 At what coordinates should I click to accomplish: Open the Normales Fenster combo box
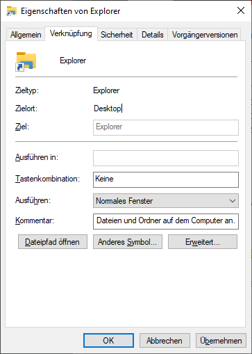(x=166, y=201)
